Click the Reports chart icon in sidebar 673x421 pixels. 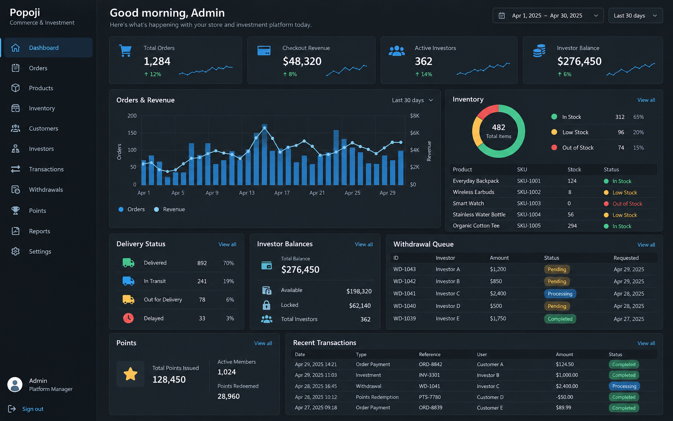[15, 231]
